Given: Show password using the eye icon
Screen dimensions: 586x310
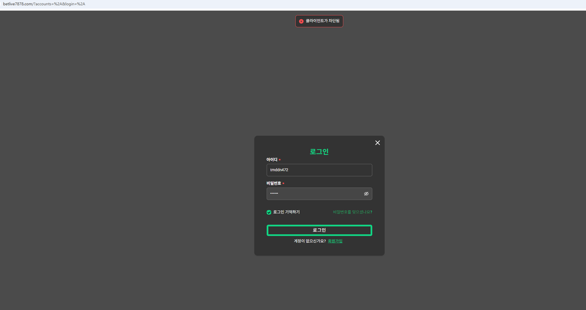Looking at the screenshot, I should [366, 194].
